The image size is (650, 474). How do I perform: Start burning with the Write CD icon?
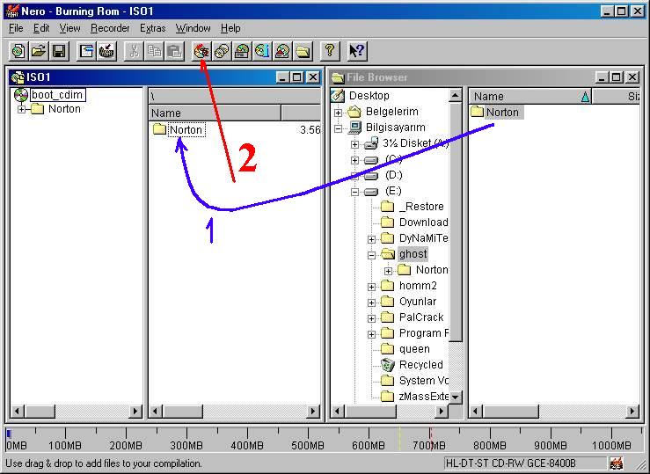(202, 51)
